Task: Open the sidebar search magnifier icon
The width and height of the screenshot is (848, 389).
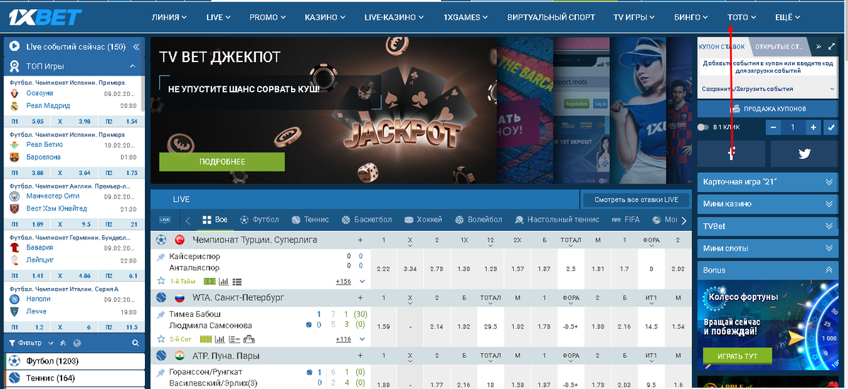Action: [136, 343]
